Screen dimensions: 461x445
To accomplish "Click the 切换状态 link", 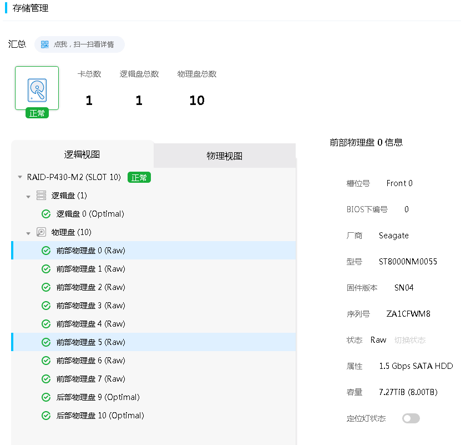I will 410,340.
